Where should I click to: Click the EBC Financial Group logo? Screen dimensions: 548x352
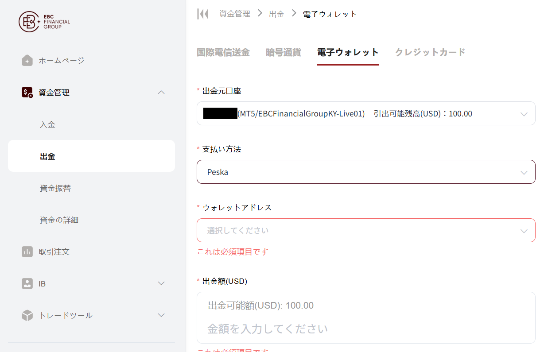click(x=44, y=22)
